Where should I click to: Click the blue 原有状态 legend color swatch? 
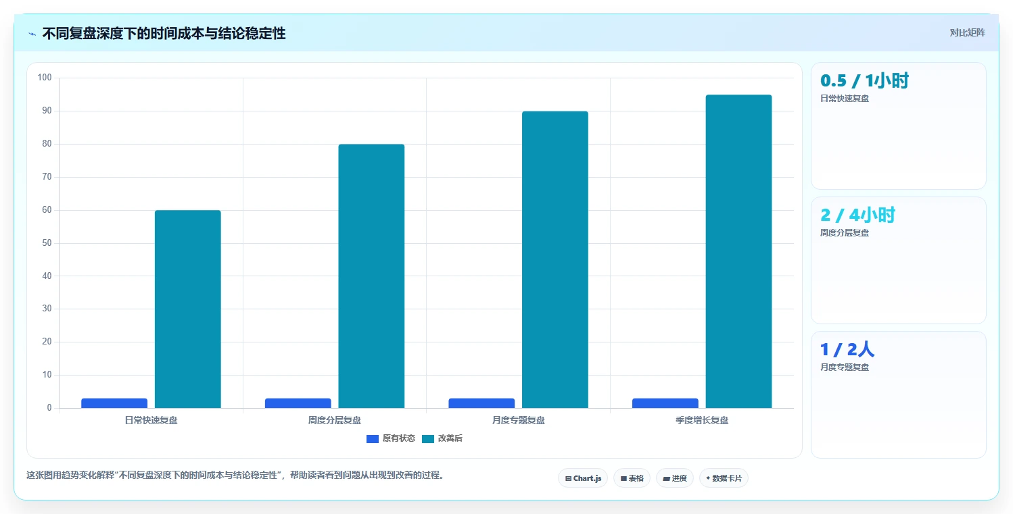pos(373,439)
